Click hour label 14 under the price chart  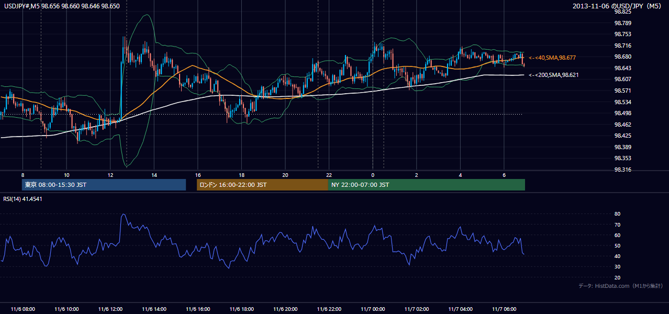point(154,175)
